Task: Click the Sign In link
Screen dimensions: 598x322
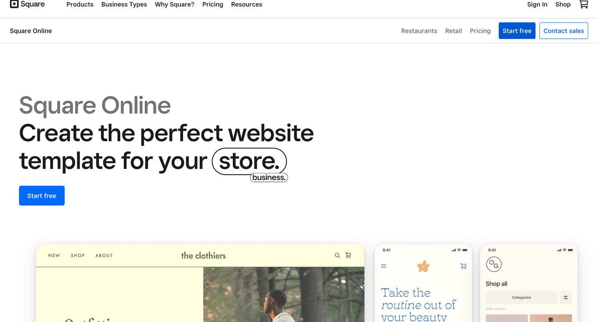Action: [537, 4]
